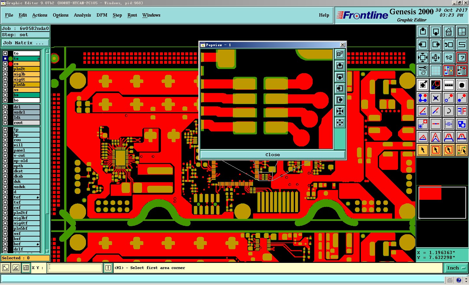This screenshot has height=285, width=469.
Task: Click the green color swatch of layer ts
Action: (11, 59)
